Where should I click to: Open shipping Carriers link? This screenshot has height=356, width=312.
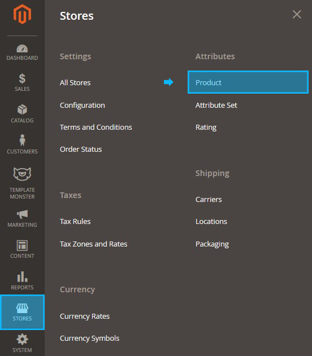pos(209,200)
